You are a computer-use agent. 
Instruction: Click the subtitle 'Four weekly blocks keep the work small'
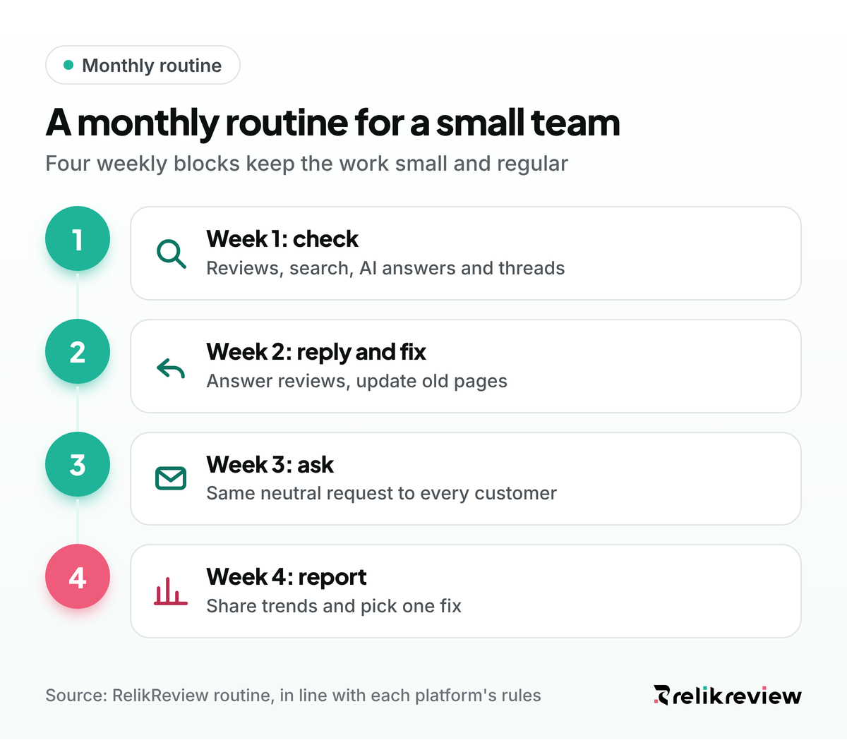pyautogui.click(x=248, y=164)
